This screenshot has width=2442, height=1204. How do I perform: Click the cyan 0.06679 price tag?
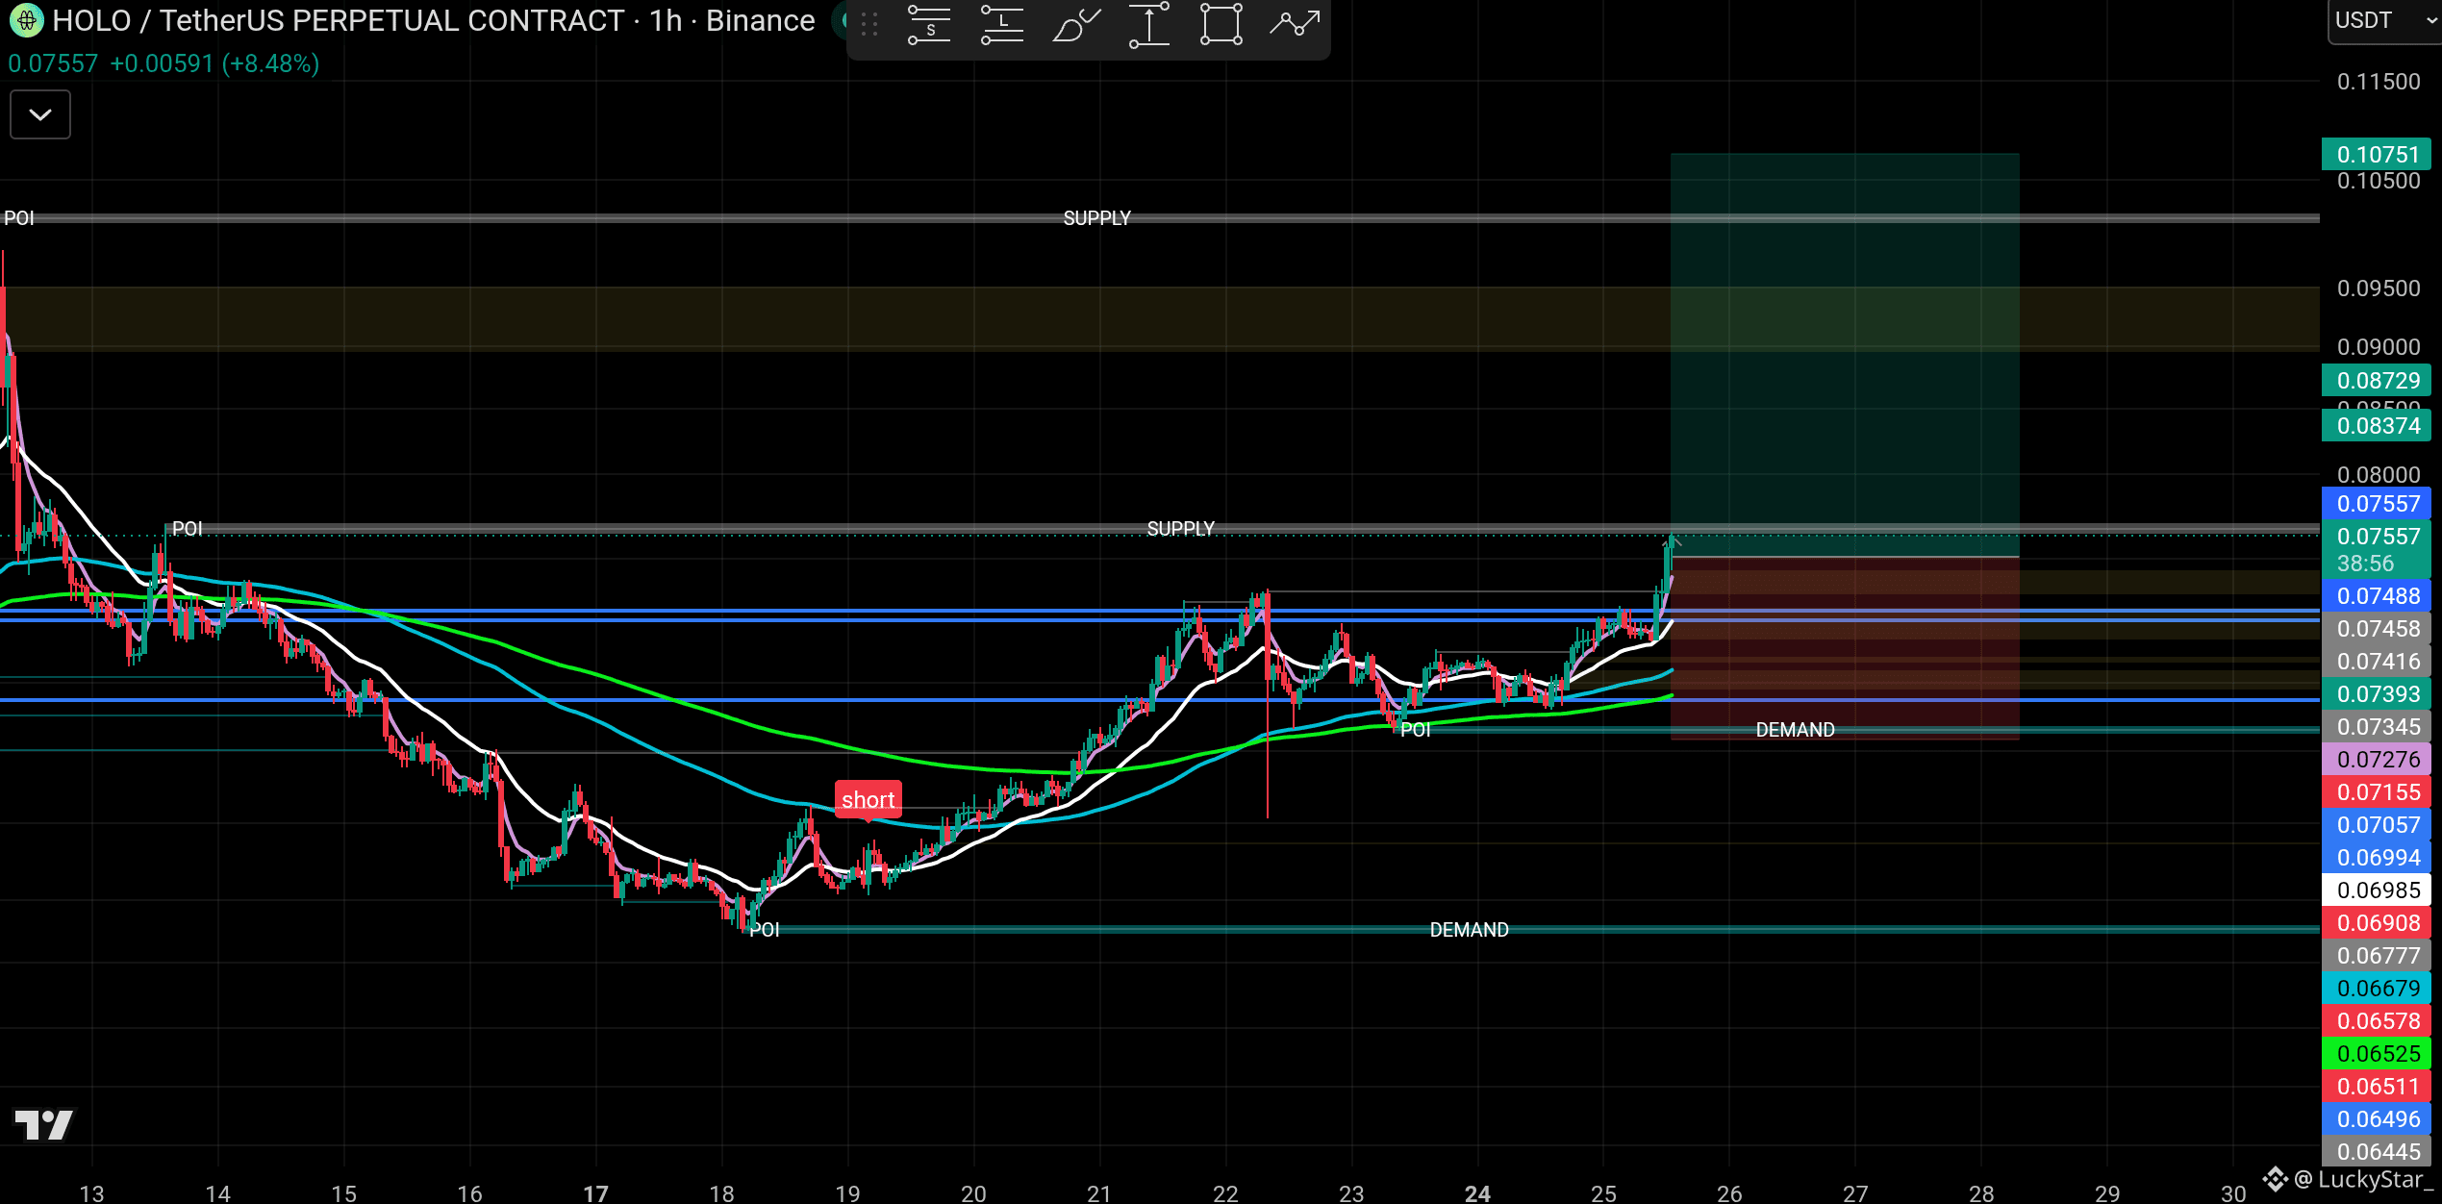click(2377, 989)
